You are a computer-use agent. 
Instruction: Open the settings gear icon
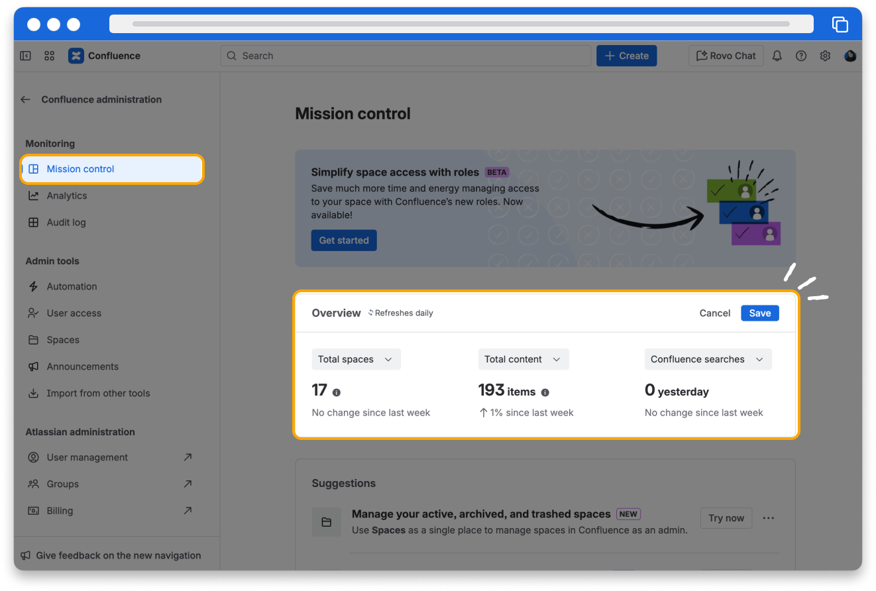pos(825,56)
